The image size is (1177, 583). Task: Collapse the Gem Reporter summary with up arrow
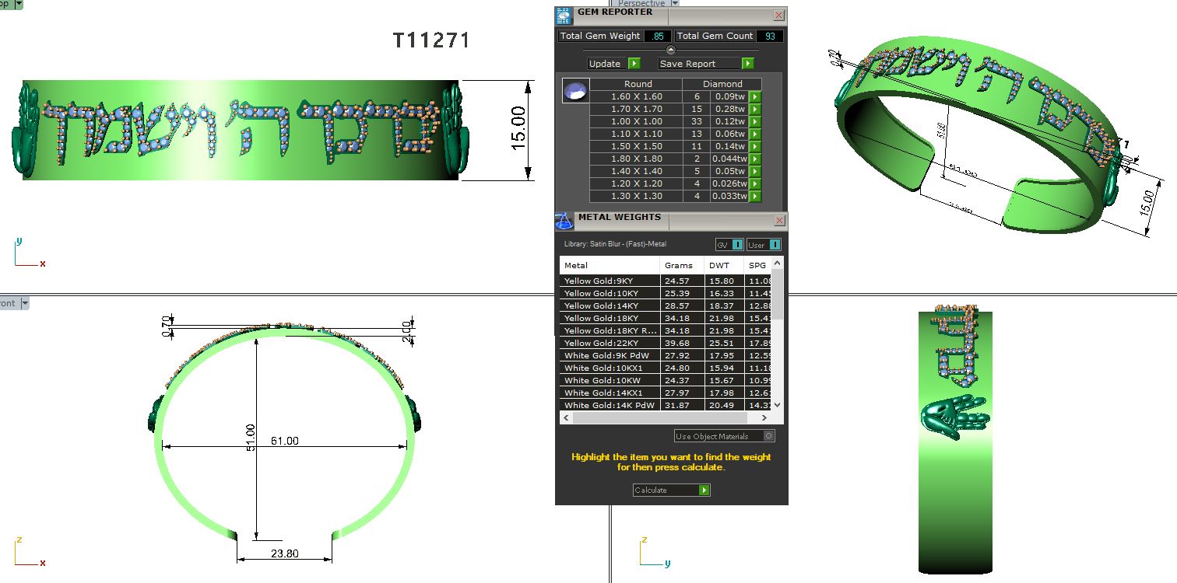pyautogui.click(x=671, y=49)
